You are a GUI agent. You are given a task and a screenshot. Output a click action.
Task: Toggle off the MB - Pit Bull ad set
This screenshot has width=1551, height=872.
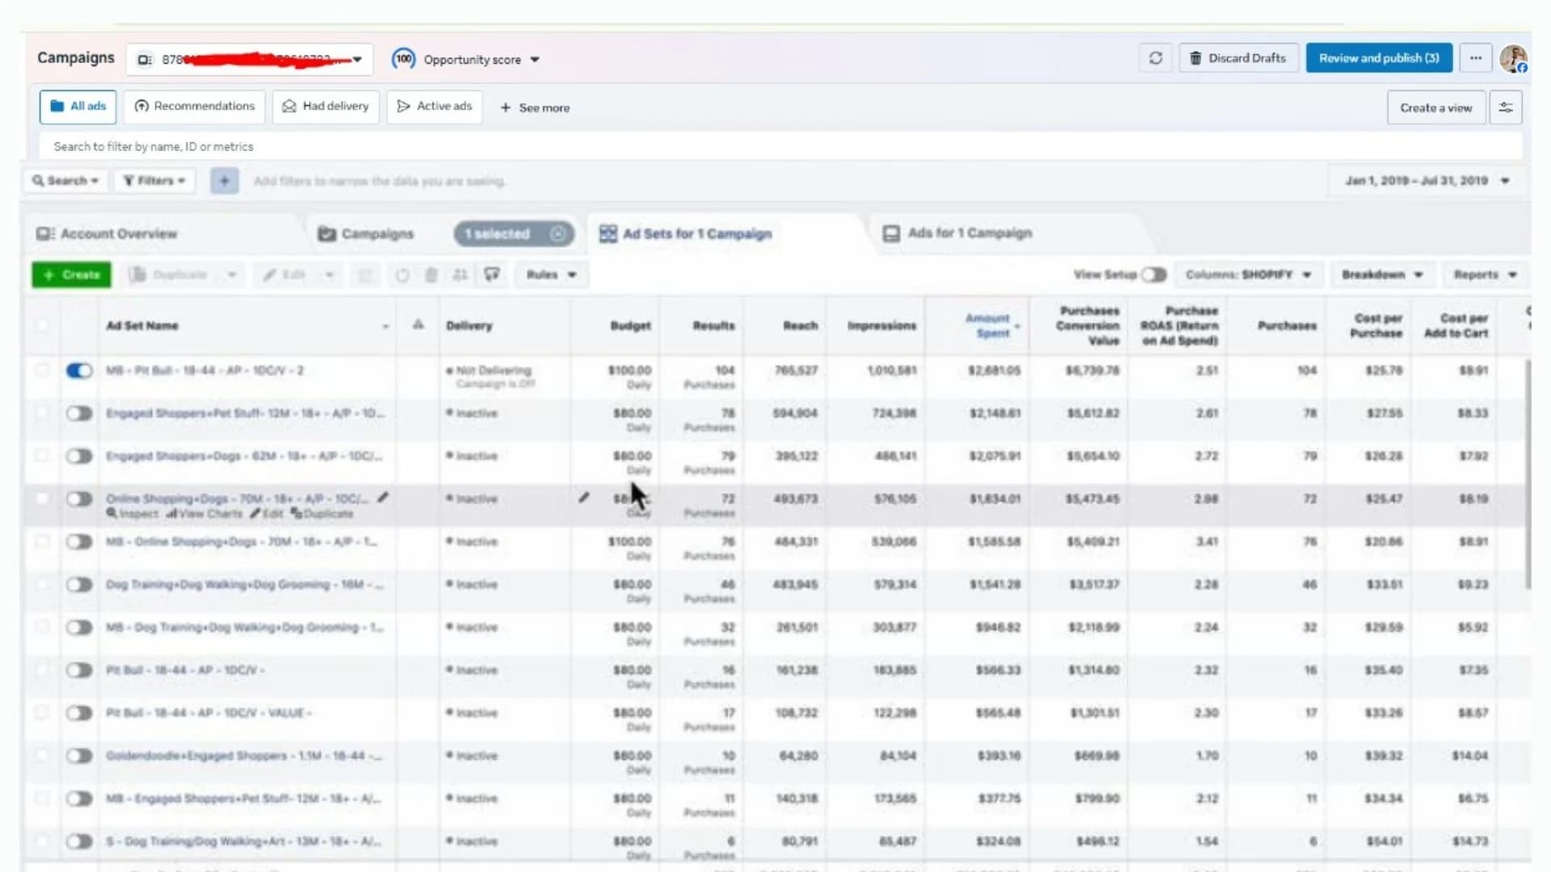coord(79,371)
